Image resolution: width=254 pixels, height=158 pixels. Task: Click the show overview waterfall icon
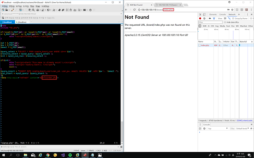tap(229, 18)
